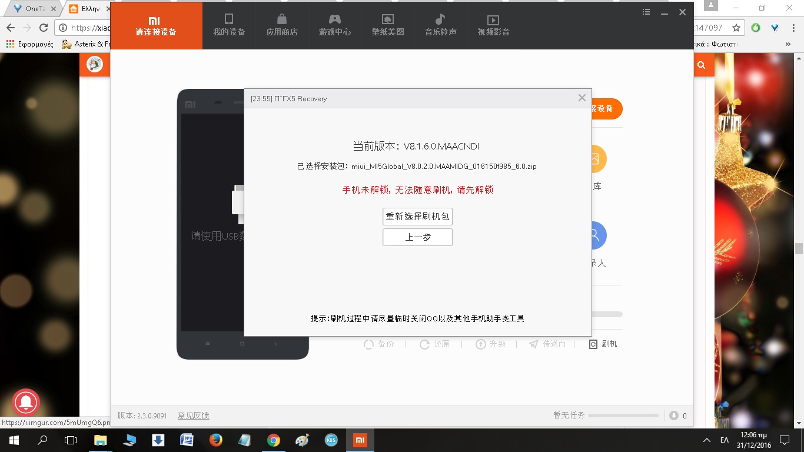The width and height of the screenshot is (804, 452).
Task: Click the orange 接设备 button behind dialog
Action: [607, 109]
